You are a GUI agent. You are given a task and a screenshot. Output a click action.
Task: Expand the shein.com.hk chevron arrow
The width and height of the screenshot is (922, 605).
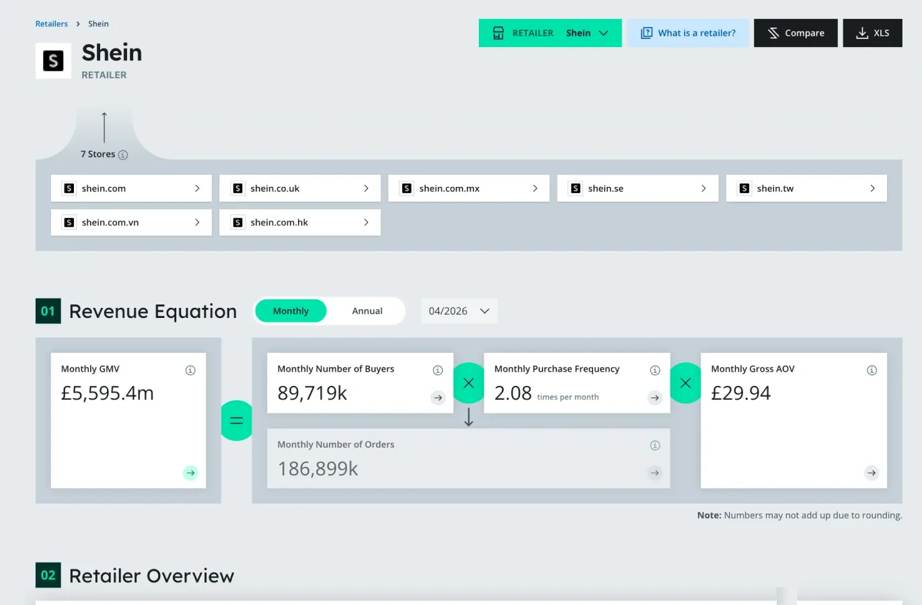click(x=366, y=223)
